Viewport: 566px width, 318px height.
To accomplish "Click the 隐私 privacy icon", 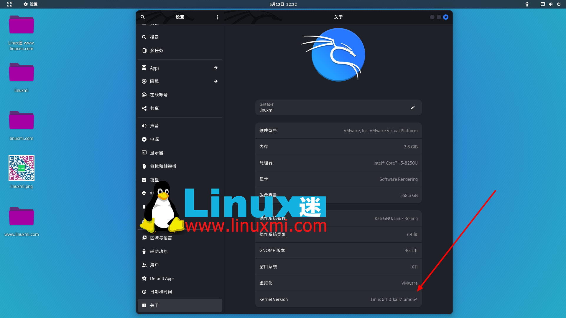I will [144, 81].
